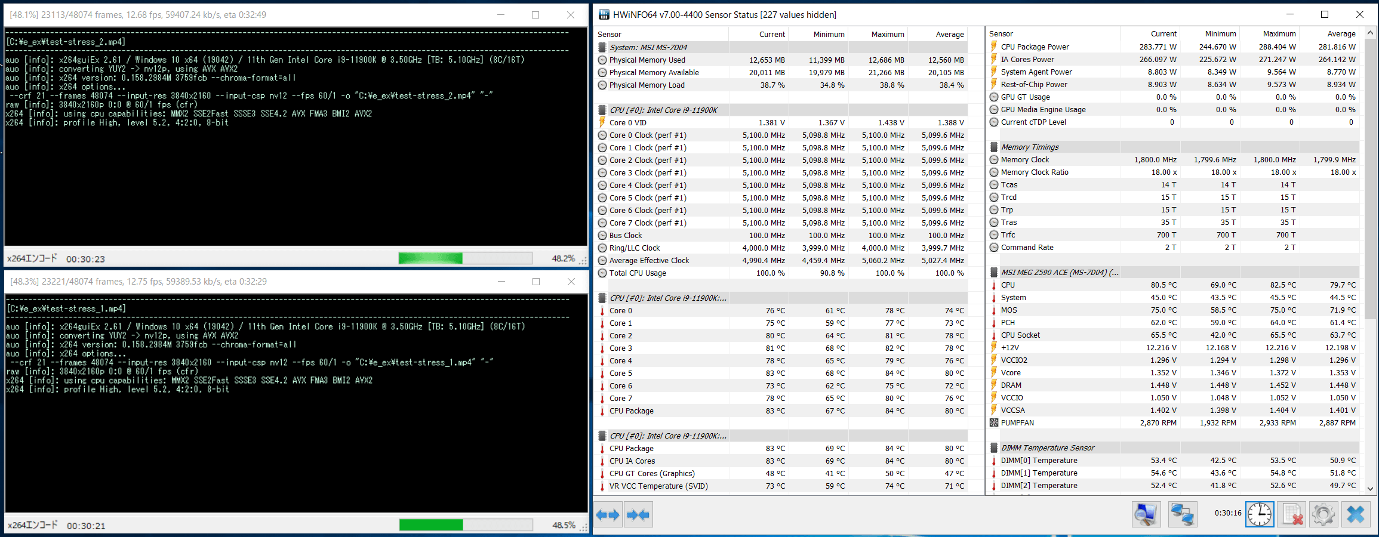Screen dimensions: 1379x537
Task: Open the monitor with magnifier icon in HWiNFO
Action: point(1146,514)
